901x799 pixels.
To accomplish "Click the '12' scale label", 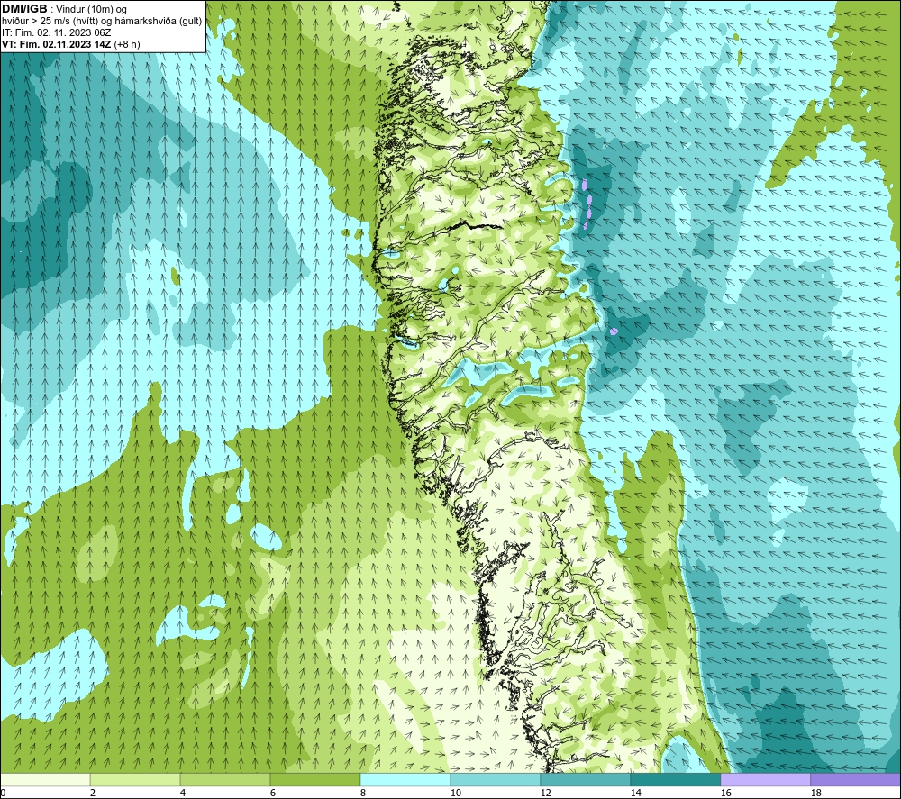I will coord(545,794).
